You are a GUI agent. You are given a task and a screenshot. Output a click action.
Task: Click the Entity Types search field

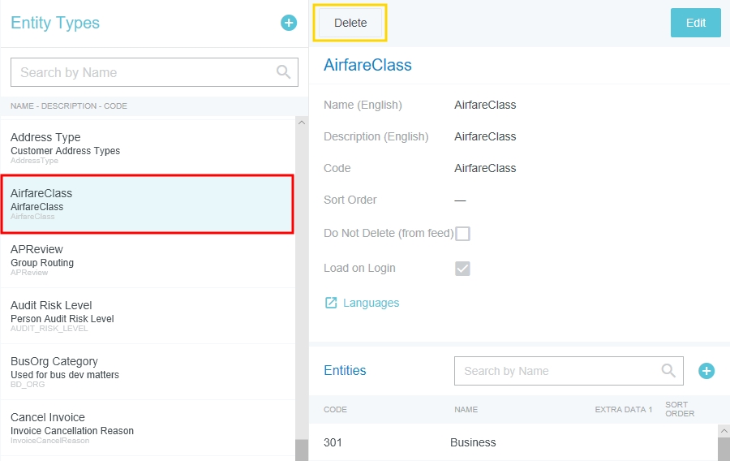(x=142, y=72)
